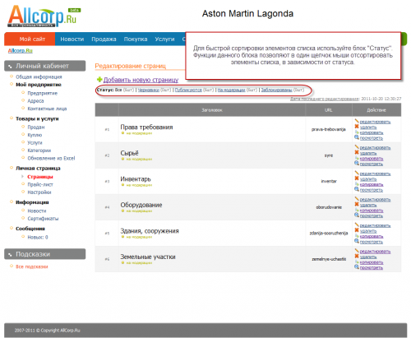Go to the Продажа section in navigation

tap(104, 39)
